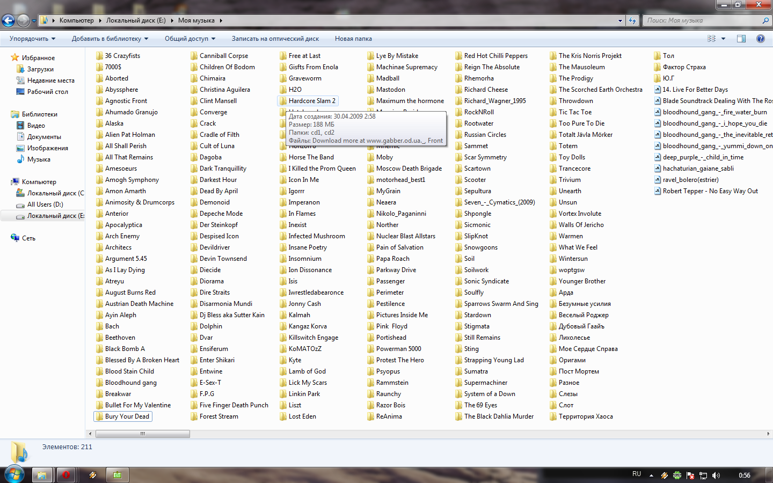Select Рабочий стол in the navigation pane
Viewport: 773px width, 483px height.
(x=47, y=92)
